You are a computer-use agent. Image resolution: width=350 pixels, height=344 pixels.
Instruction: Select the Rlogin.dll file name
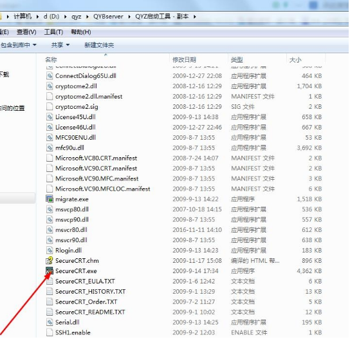tap(69, 251)
